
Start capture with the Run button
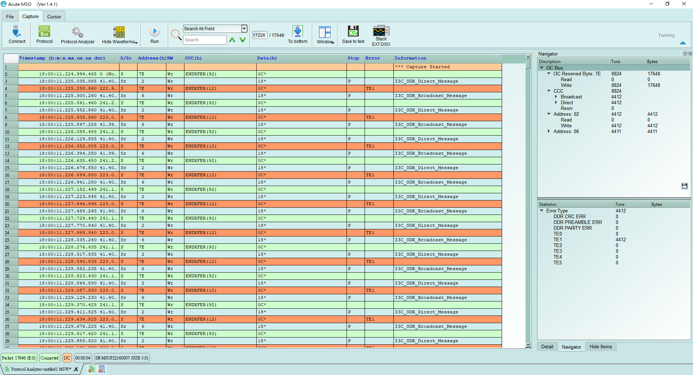point(154,31)
